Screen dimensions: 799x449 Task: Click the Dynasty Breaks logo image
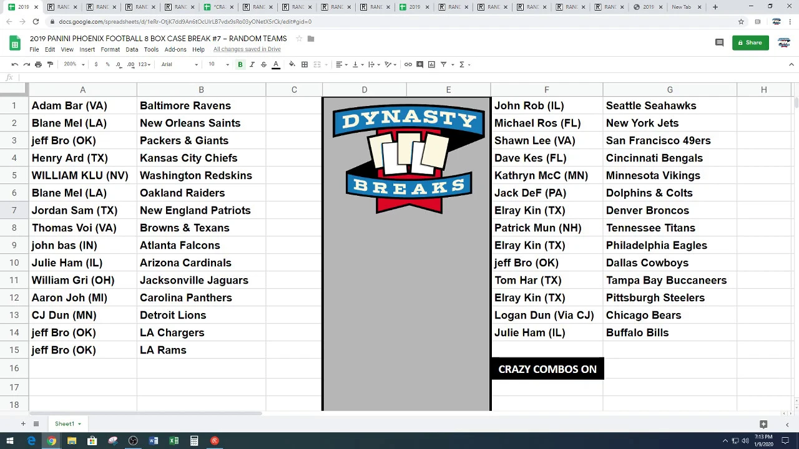pos(408,160)
